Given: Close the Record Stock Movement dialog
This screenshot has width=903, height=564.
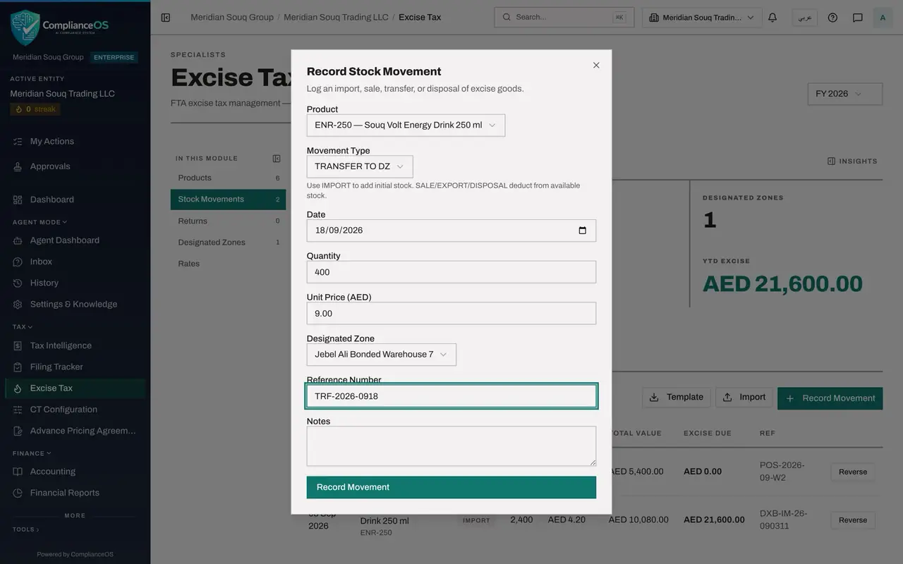Looking at the screenshot, I should point(596,65).
